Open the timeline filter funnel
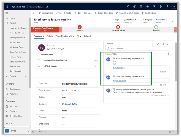This screenshot has width=181, height=137. pos(158,44)
